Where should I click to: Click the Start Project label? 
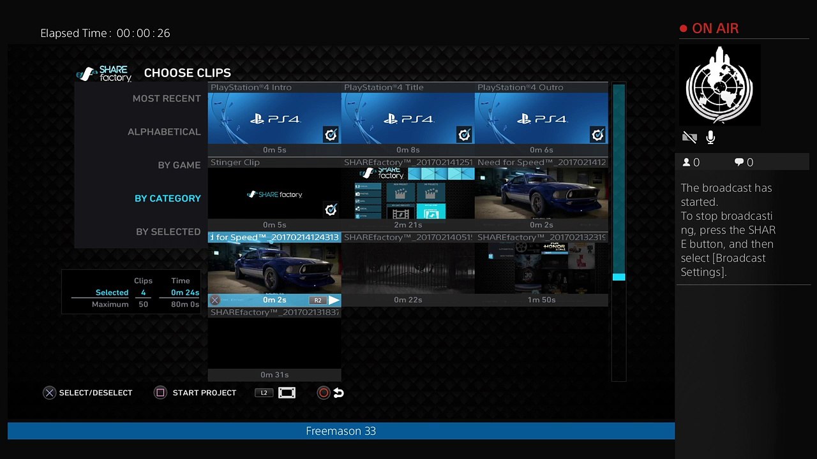204,393
